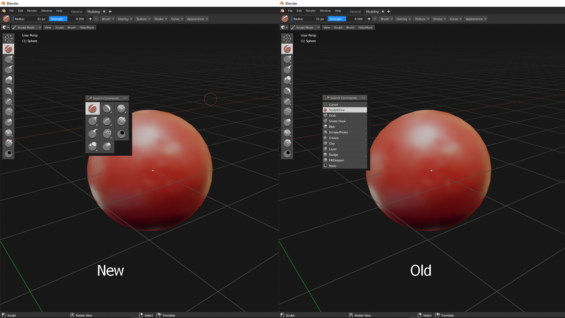The height and width of the screenshot is (318, 565).
Task: Select the Cursor tool in left toolbar
Action: point(9,38)
